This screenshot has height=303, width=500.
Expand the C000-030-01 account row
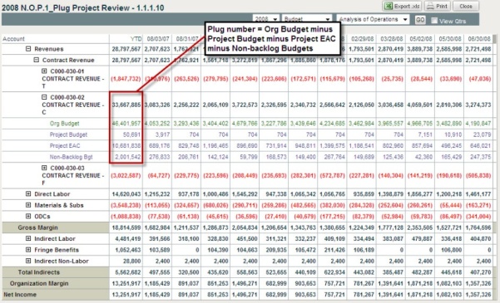coord(44,71)
